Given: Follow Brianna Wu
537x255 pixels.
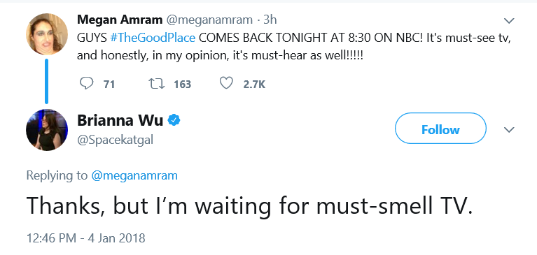Looking at the screenshot, I should 440,129.
